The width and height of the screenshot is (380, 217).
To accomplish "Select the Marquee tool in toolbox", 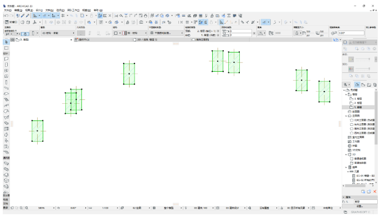I will pyautogui.click(x=6, y=48).
